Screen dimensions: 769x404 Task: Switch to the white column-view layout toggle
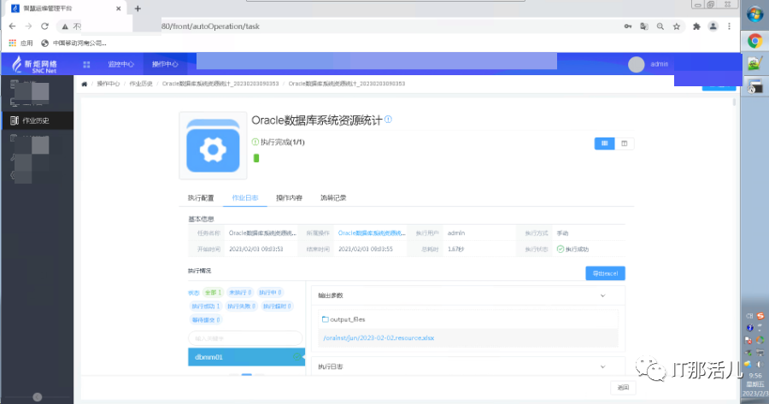tap(625, 143)
